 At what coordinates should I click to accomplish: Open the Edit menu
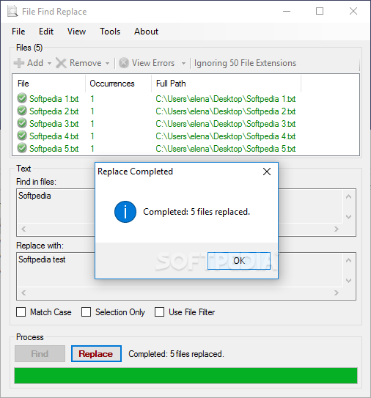46,32
